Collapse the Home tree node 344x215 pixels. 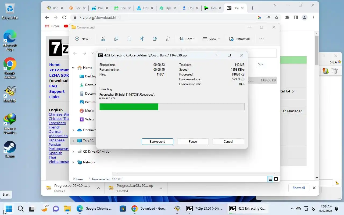click(73, 68)
